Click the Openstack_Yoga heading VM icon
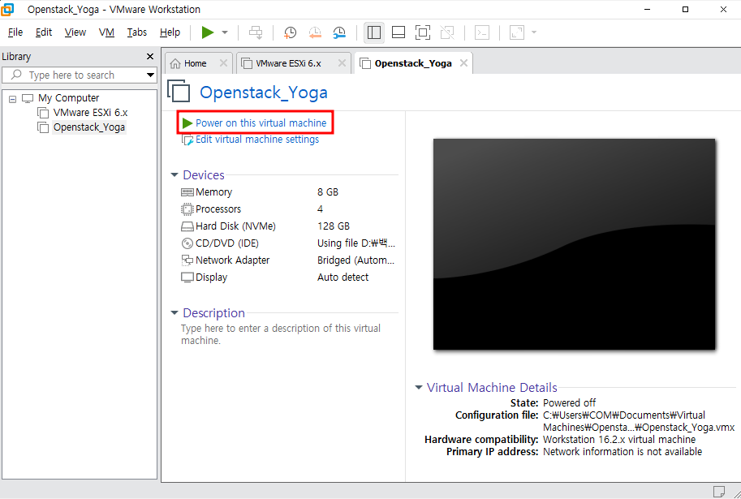 [x=179, y=91]
